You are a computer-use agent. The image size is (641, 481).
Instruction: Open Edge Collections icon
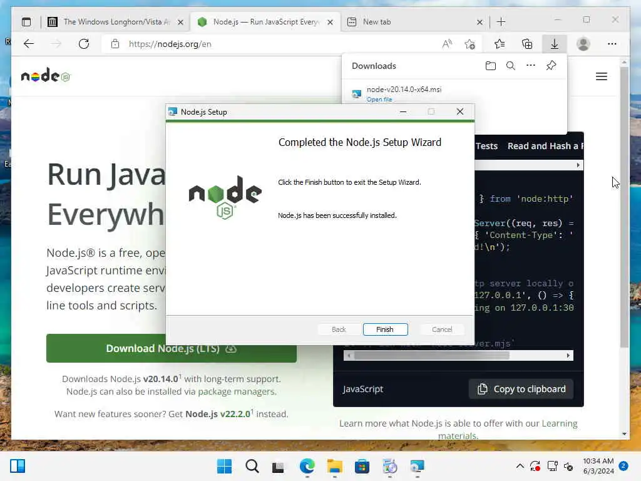click(527, 44)
